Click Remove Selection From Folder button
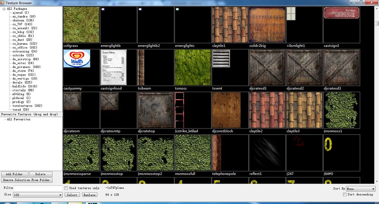The width and height of the screenshot is (379, 204). (27, 180)
